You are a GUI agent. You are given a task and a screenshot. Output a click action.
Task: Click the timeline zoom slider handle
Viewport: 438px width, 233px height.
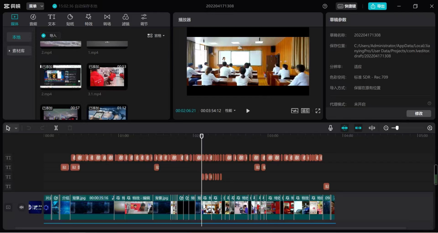pyautogui.click(x=397, y=128)
